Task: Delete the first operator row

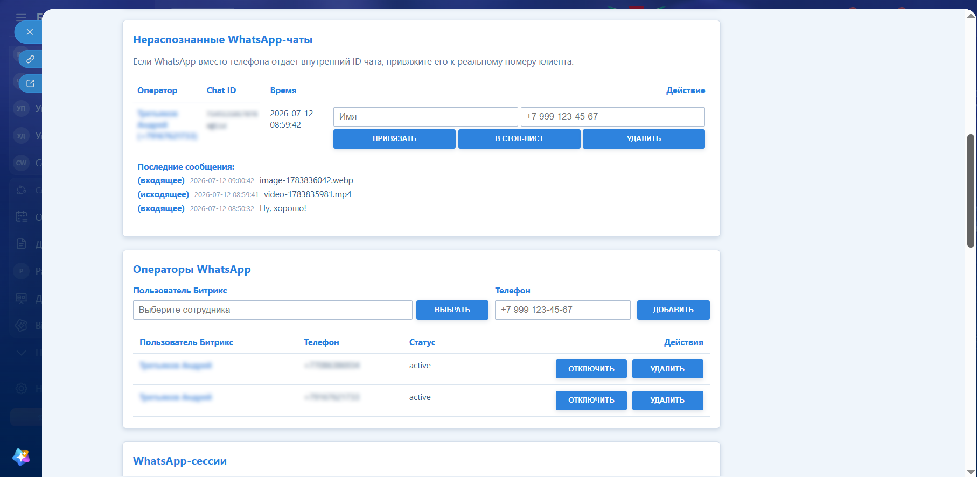Action: 668,369
